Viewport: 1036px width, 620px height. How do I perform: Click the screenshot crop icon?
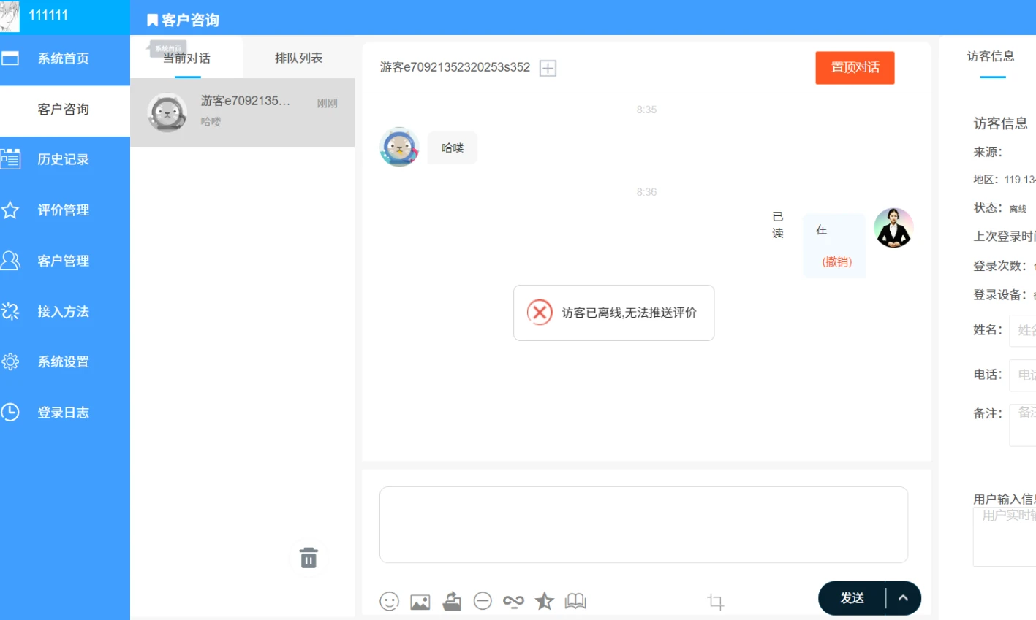(715, 601)
